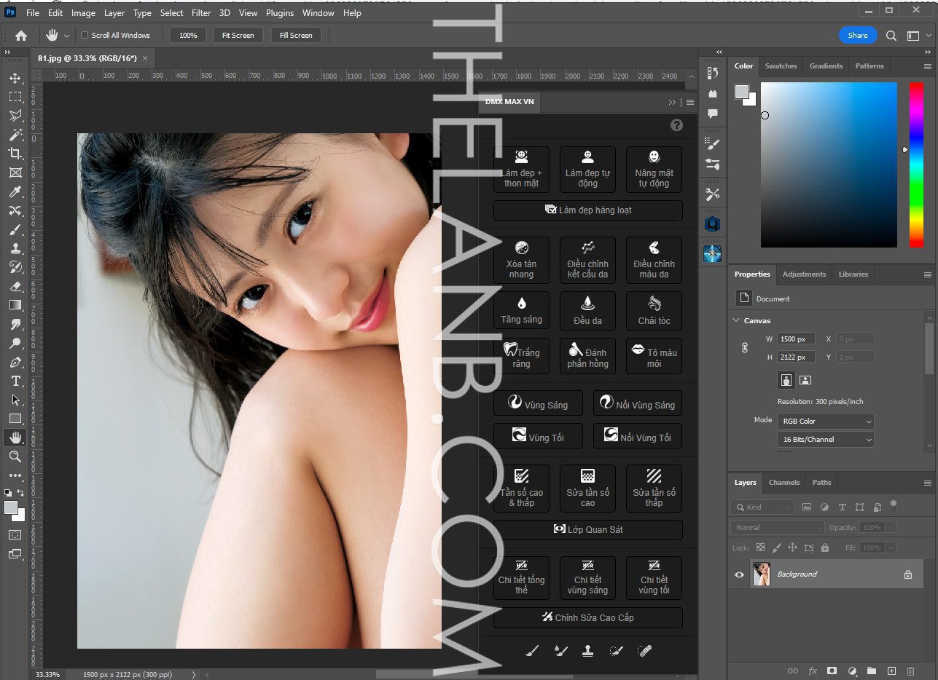Collapse the Canvas section in Properties
The width and height of the screenshot is (938, 680).
tap(736, 320)
